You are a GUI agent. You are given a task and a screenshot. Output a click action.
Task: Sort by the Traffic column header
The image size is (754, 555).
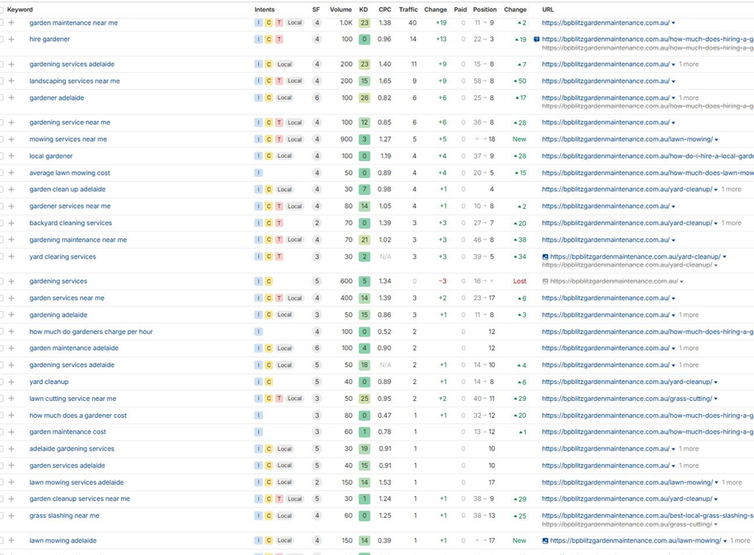point(408,10)
